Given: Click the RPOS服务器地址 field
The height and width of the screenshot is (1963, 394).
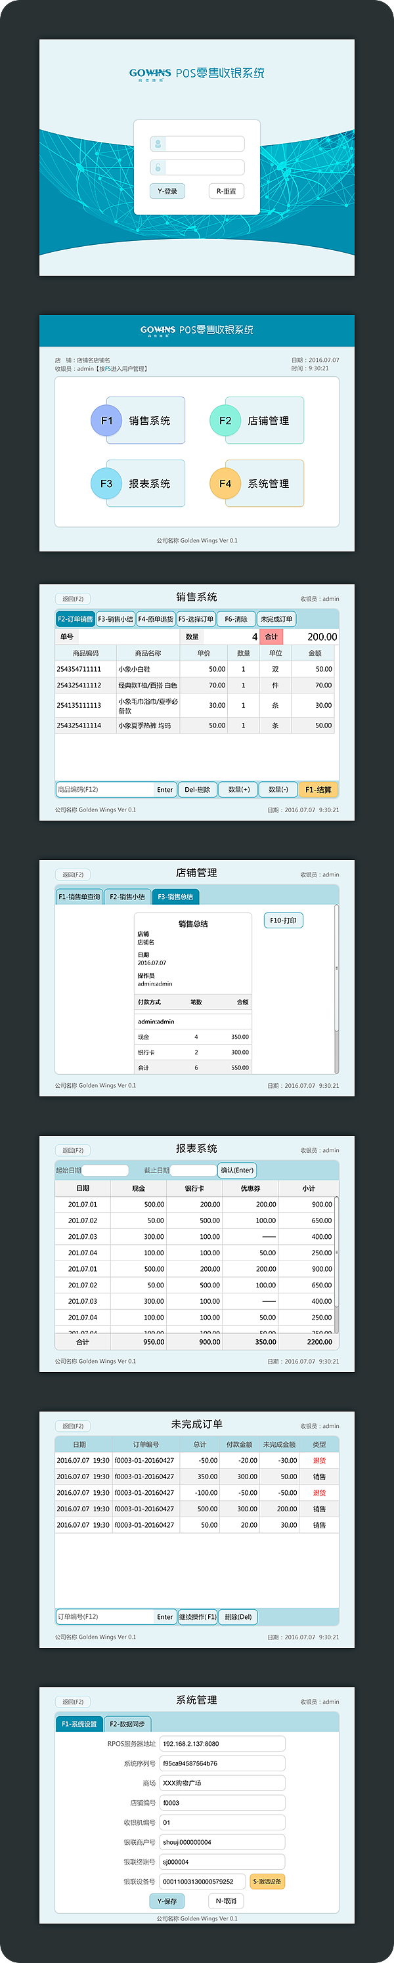Looking at the screenshot, I should click(223, 1744).
